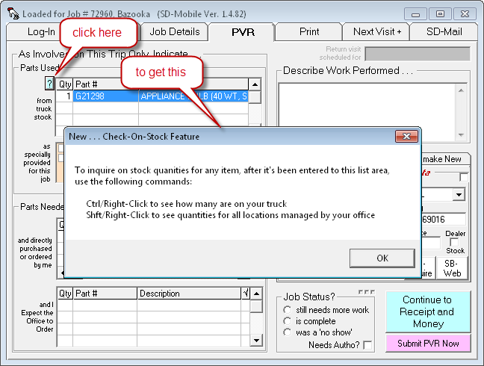Go to the Next Visit + tab
The height and width of the screenshot is (366, 484).
click(x=376, y=32)
